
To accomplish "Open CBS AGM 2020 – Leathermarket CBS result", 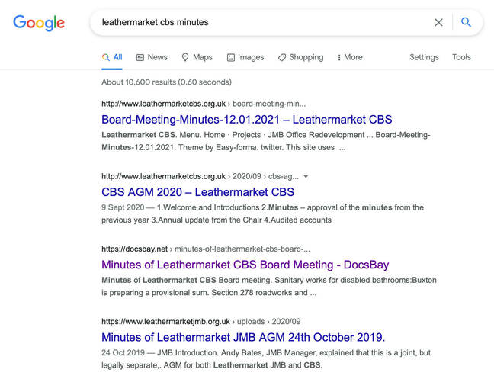I will [x=198, y=192].
